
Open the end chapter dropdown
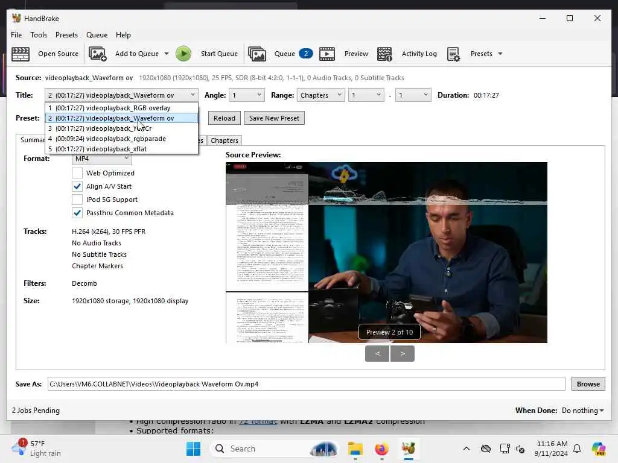[413, 95]
